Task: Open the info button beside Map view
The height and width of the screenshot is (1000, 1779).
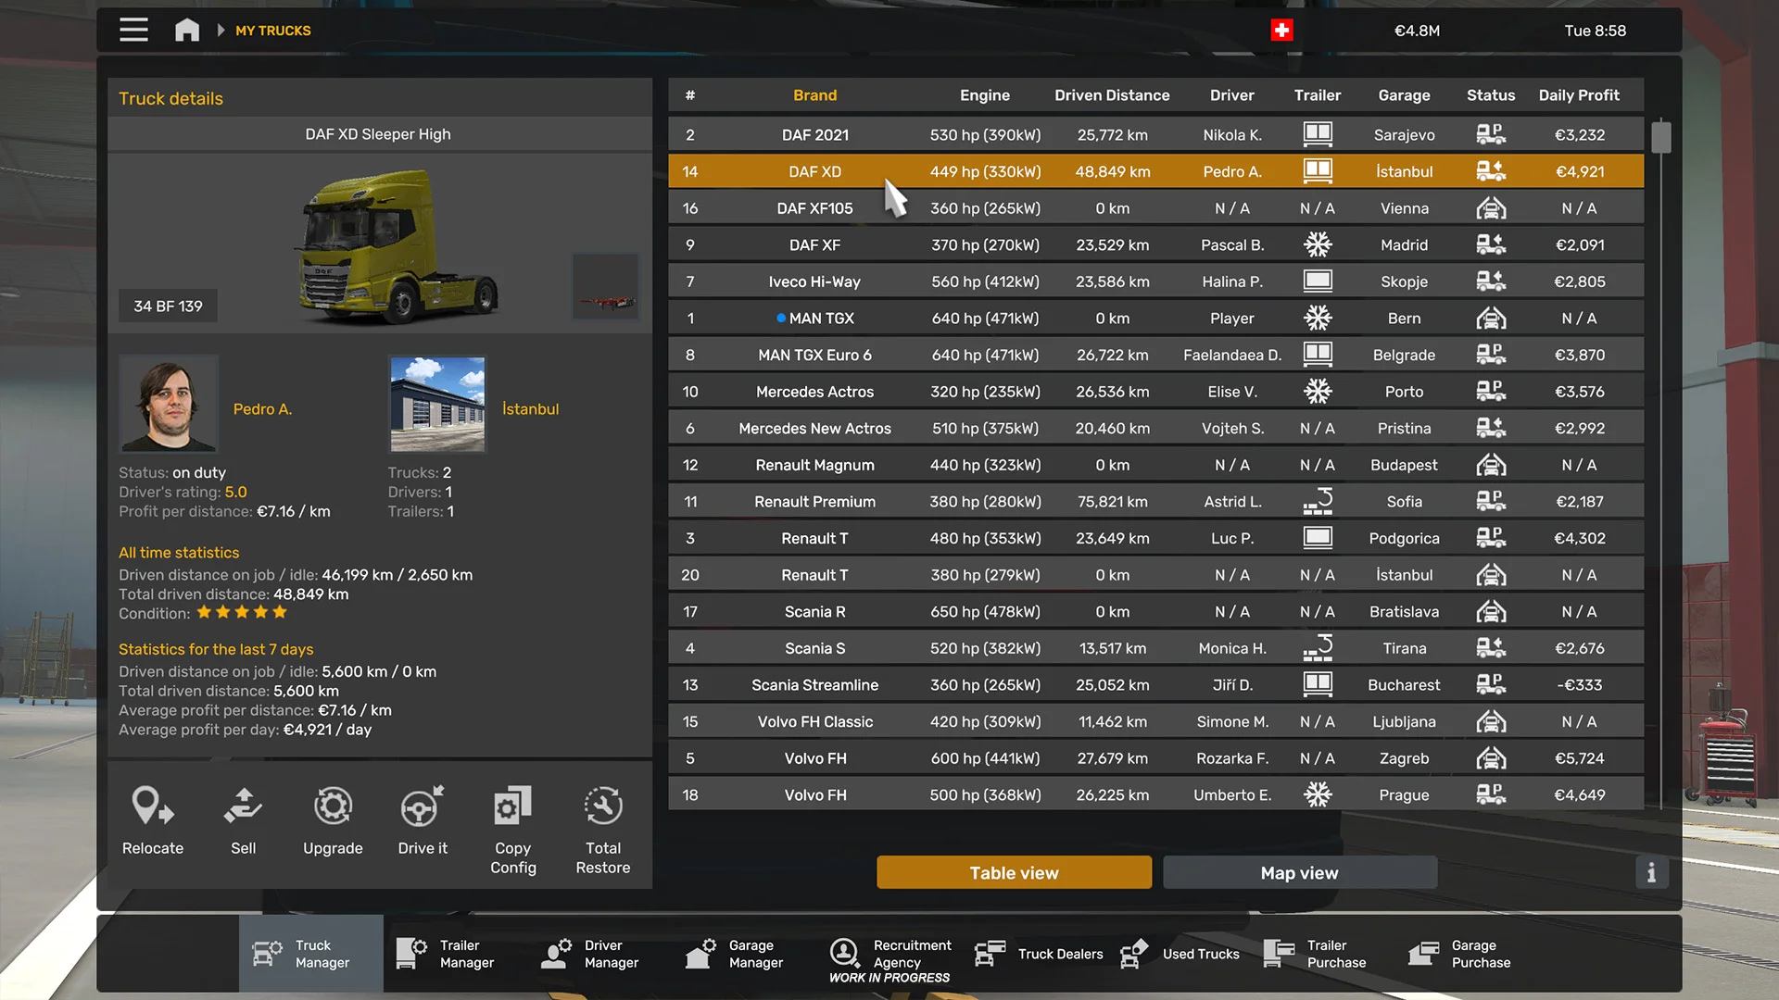Action: tap(1651, 872)
